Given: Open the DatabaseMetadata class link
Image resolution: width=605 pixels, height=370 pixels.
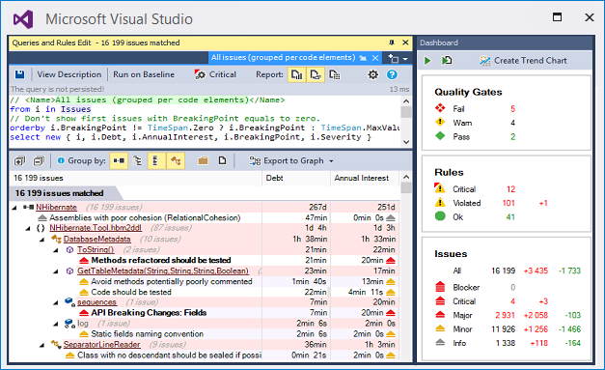Looking at the screenshot, I should point(96,239).
